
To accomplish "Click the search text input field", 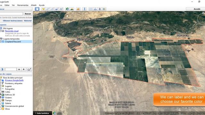I will tap(11, 14).
